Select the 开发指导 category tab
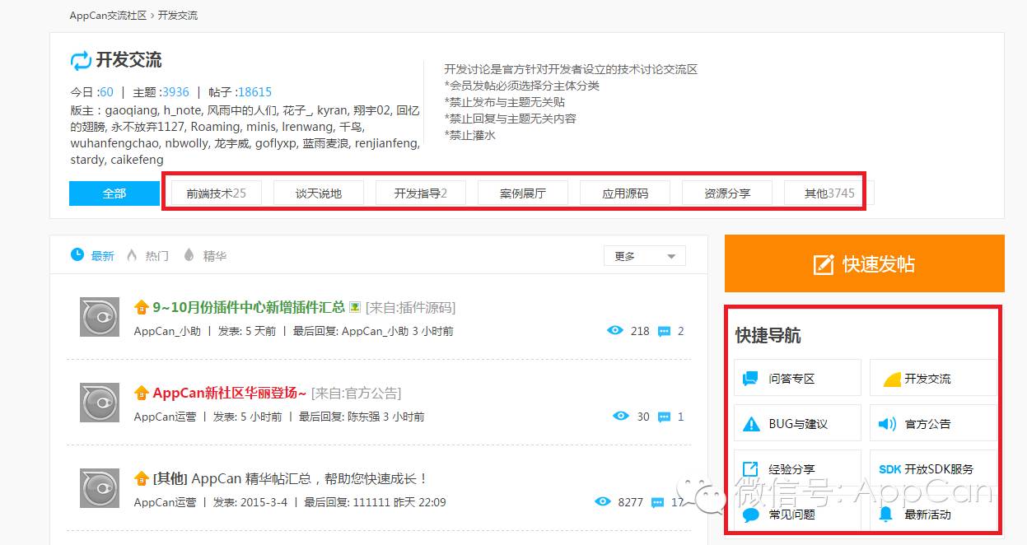 tap(421, 193)
